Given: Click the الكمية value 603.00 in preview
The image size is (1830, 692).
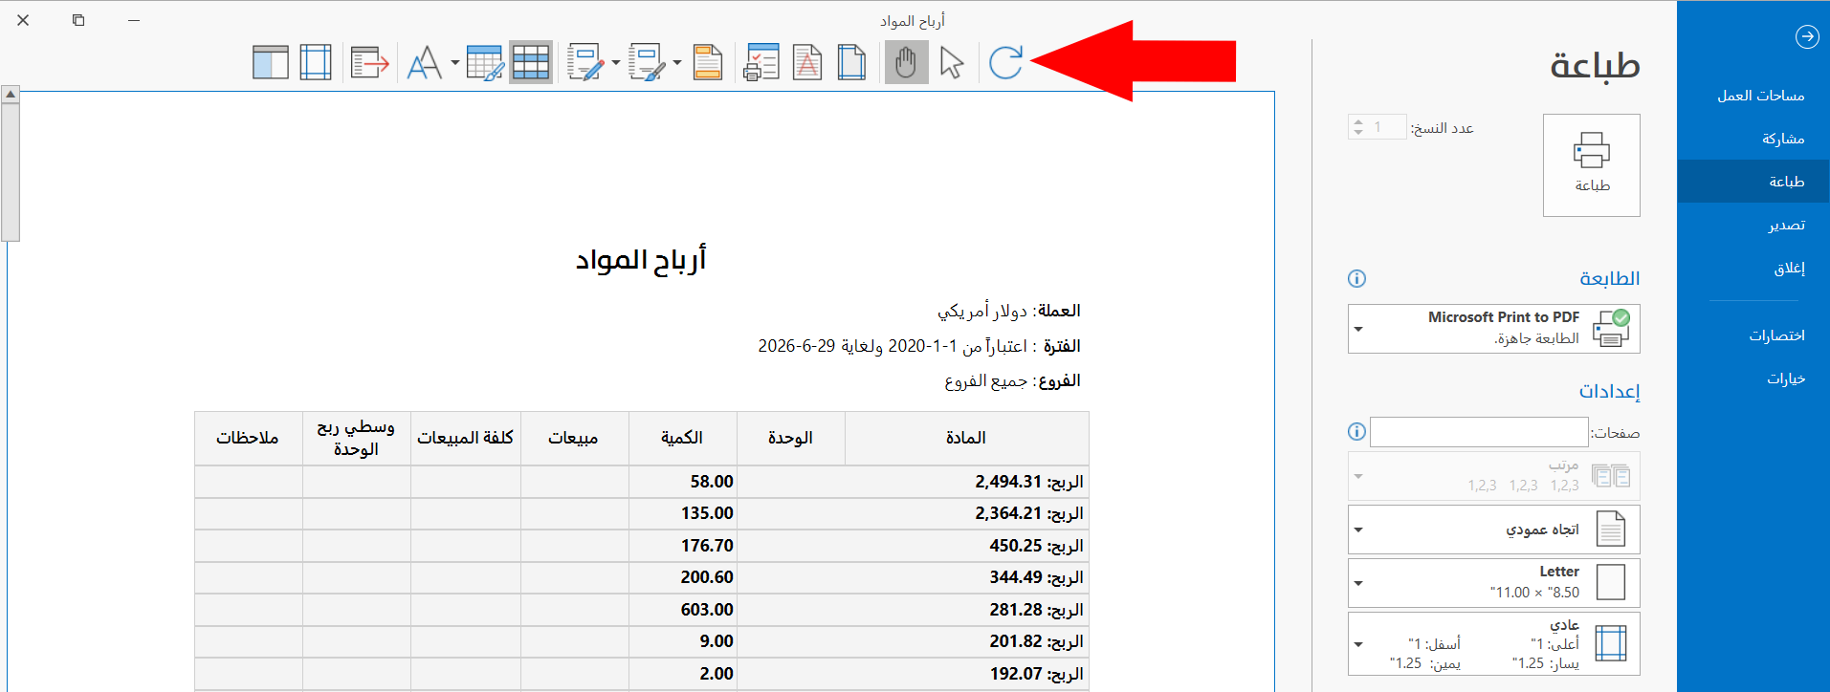Looking at the screenshot, I should point(707,610).
